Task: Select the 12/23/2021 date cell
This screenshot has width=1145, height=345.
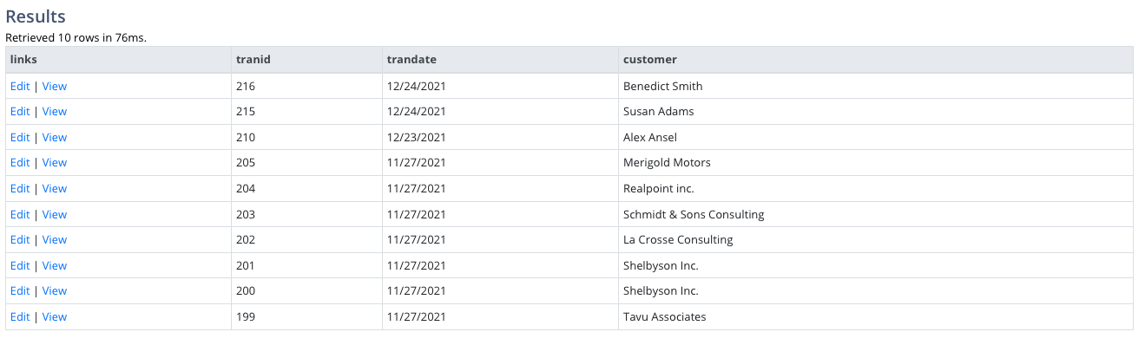Action: click(500, 138)
